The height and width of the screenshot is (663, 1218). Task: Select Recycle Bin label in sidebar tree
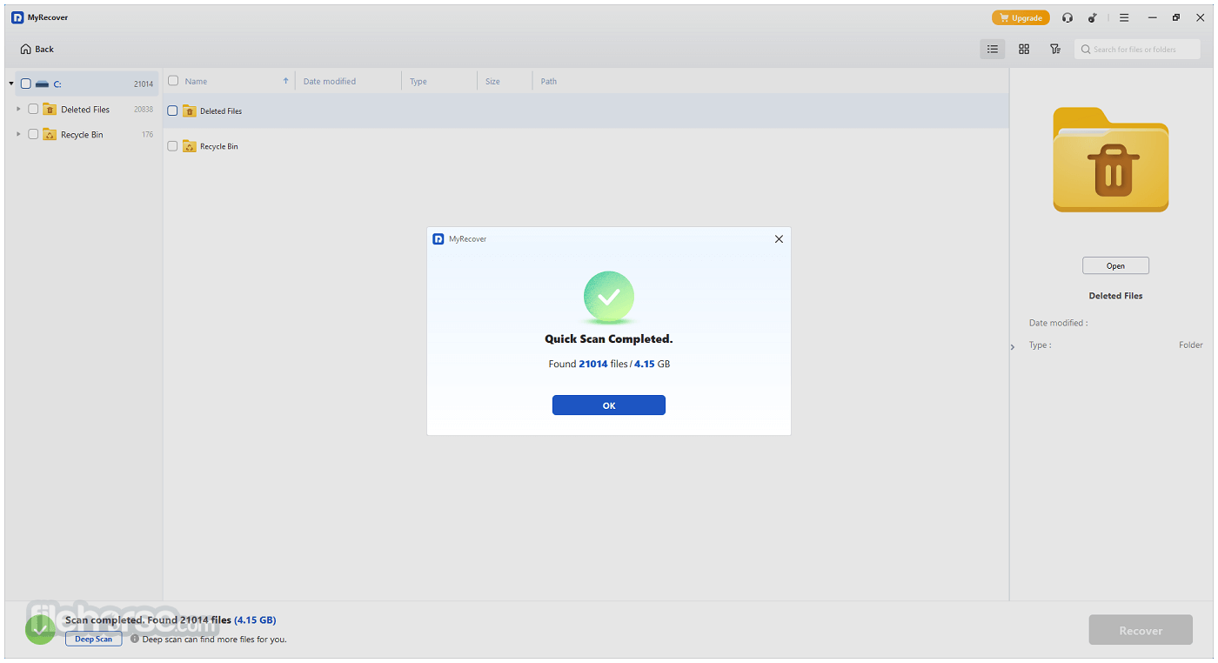[x=82, y=135]
